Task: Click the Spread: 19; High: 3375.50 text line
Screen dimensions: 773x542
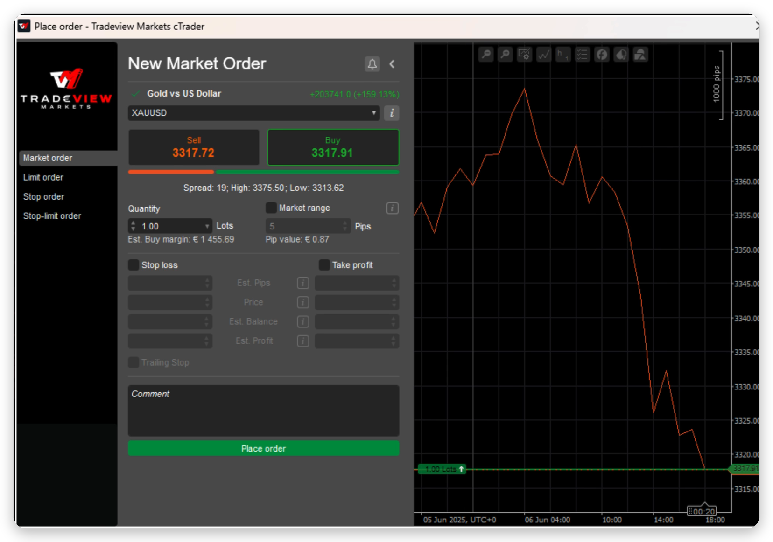Action: coord(263,188)
